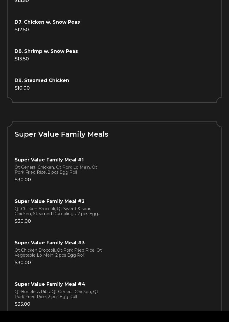Select D8. Shrimp w. Snow Peas
Screen dimensions: 229x322
pos(46,51)
